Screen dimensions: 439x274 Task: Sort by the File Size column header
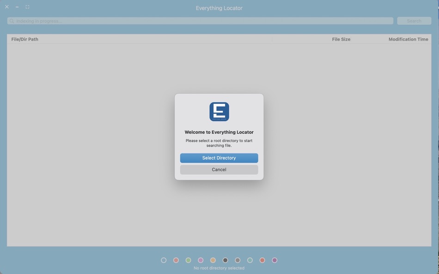[341, 39]
